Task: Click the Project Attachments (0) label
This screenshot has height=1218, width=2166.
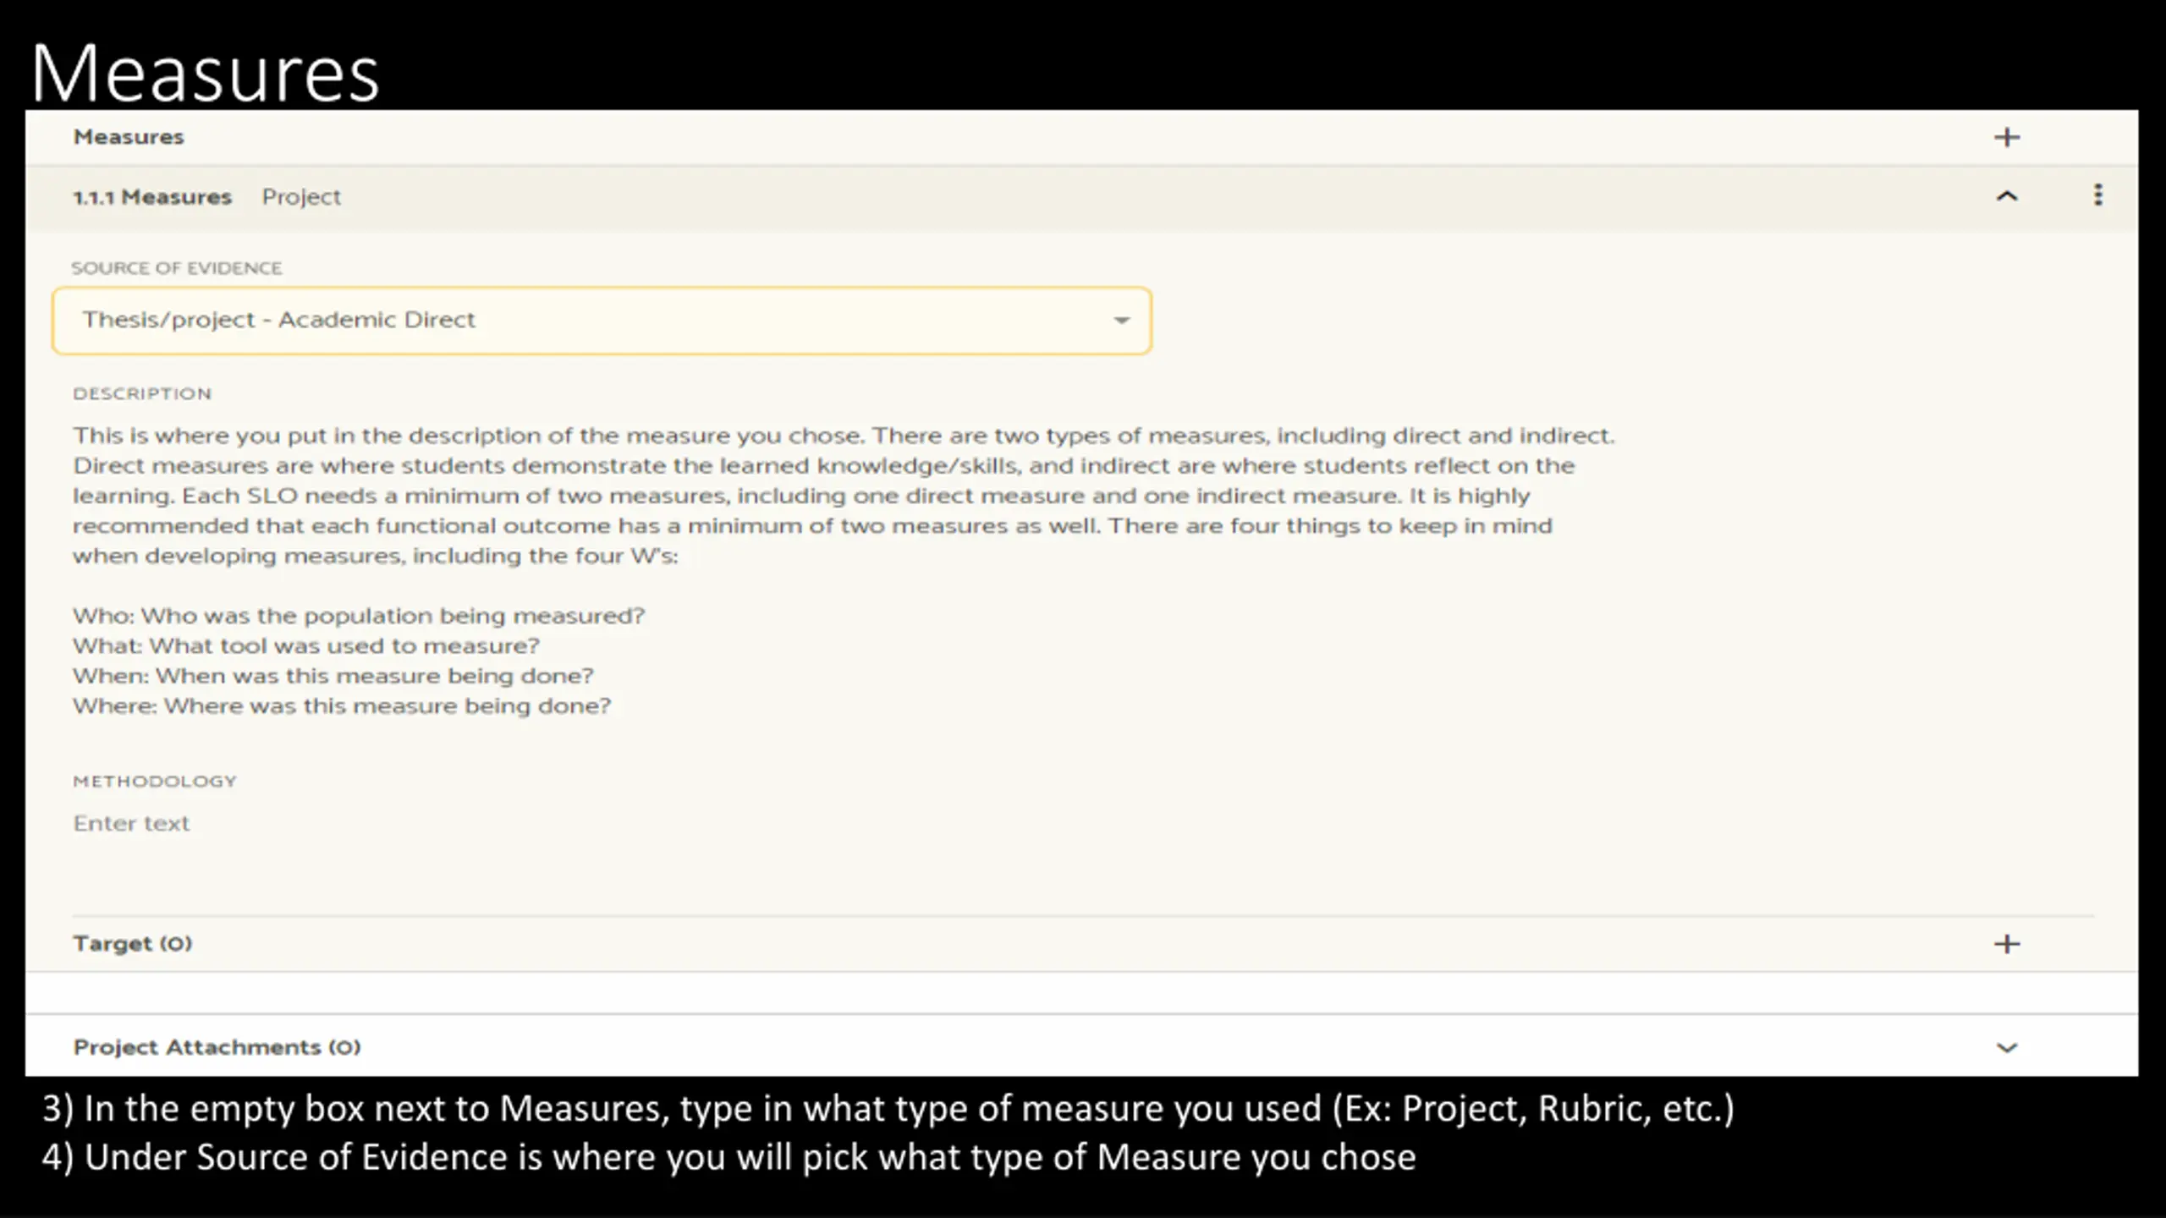Action: [217, 1047]
